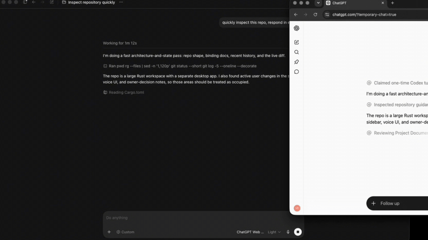
Task: Click the Codex text 'The repo is a large Rust workspace'
Action: [196, 79]
